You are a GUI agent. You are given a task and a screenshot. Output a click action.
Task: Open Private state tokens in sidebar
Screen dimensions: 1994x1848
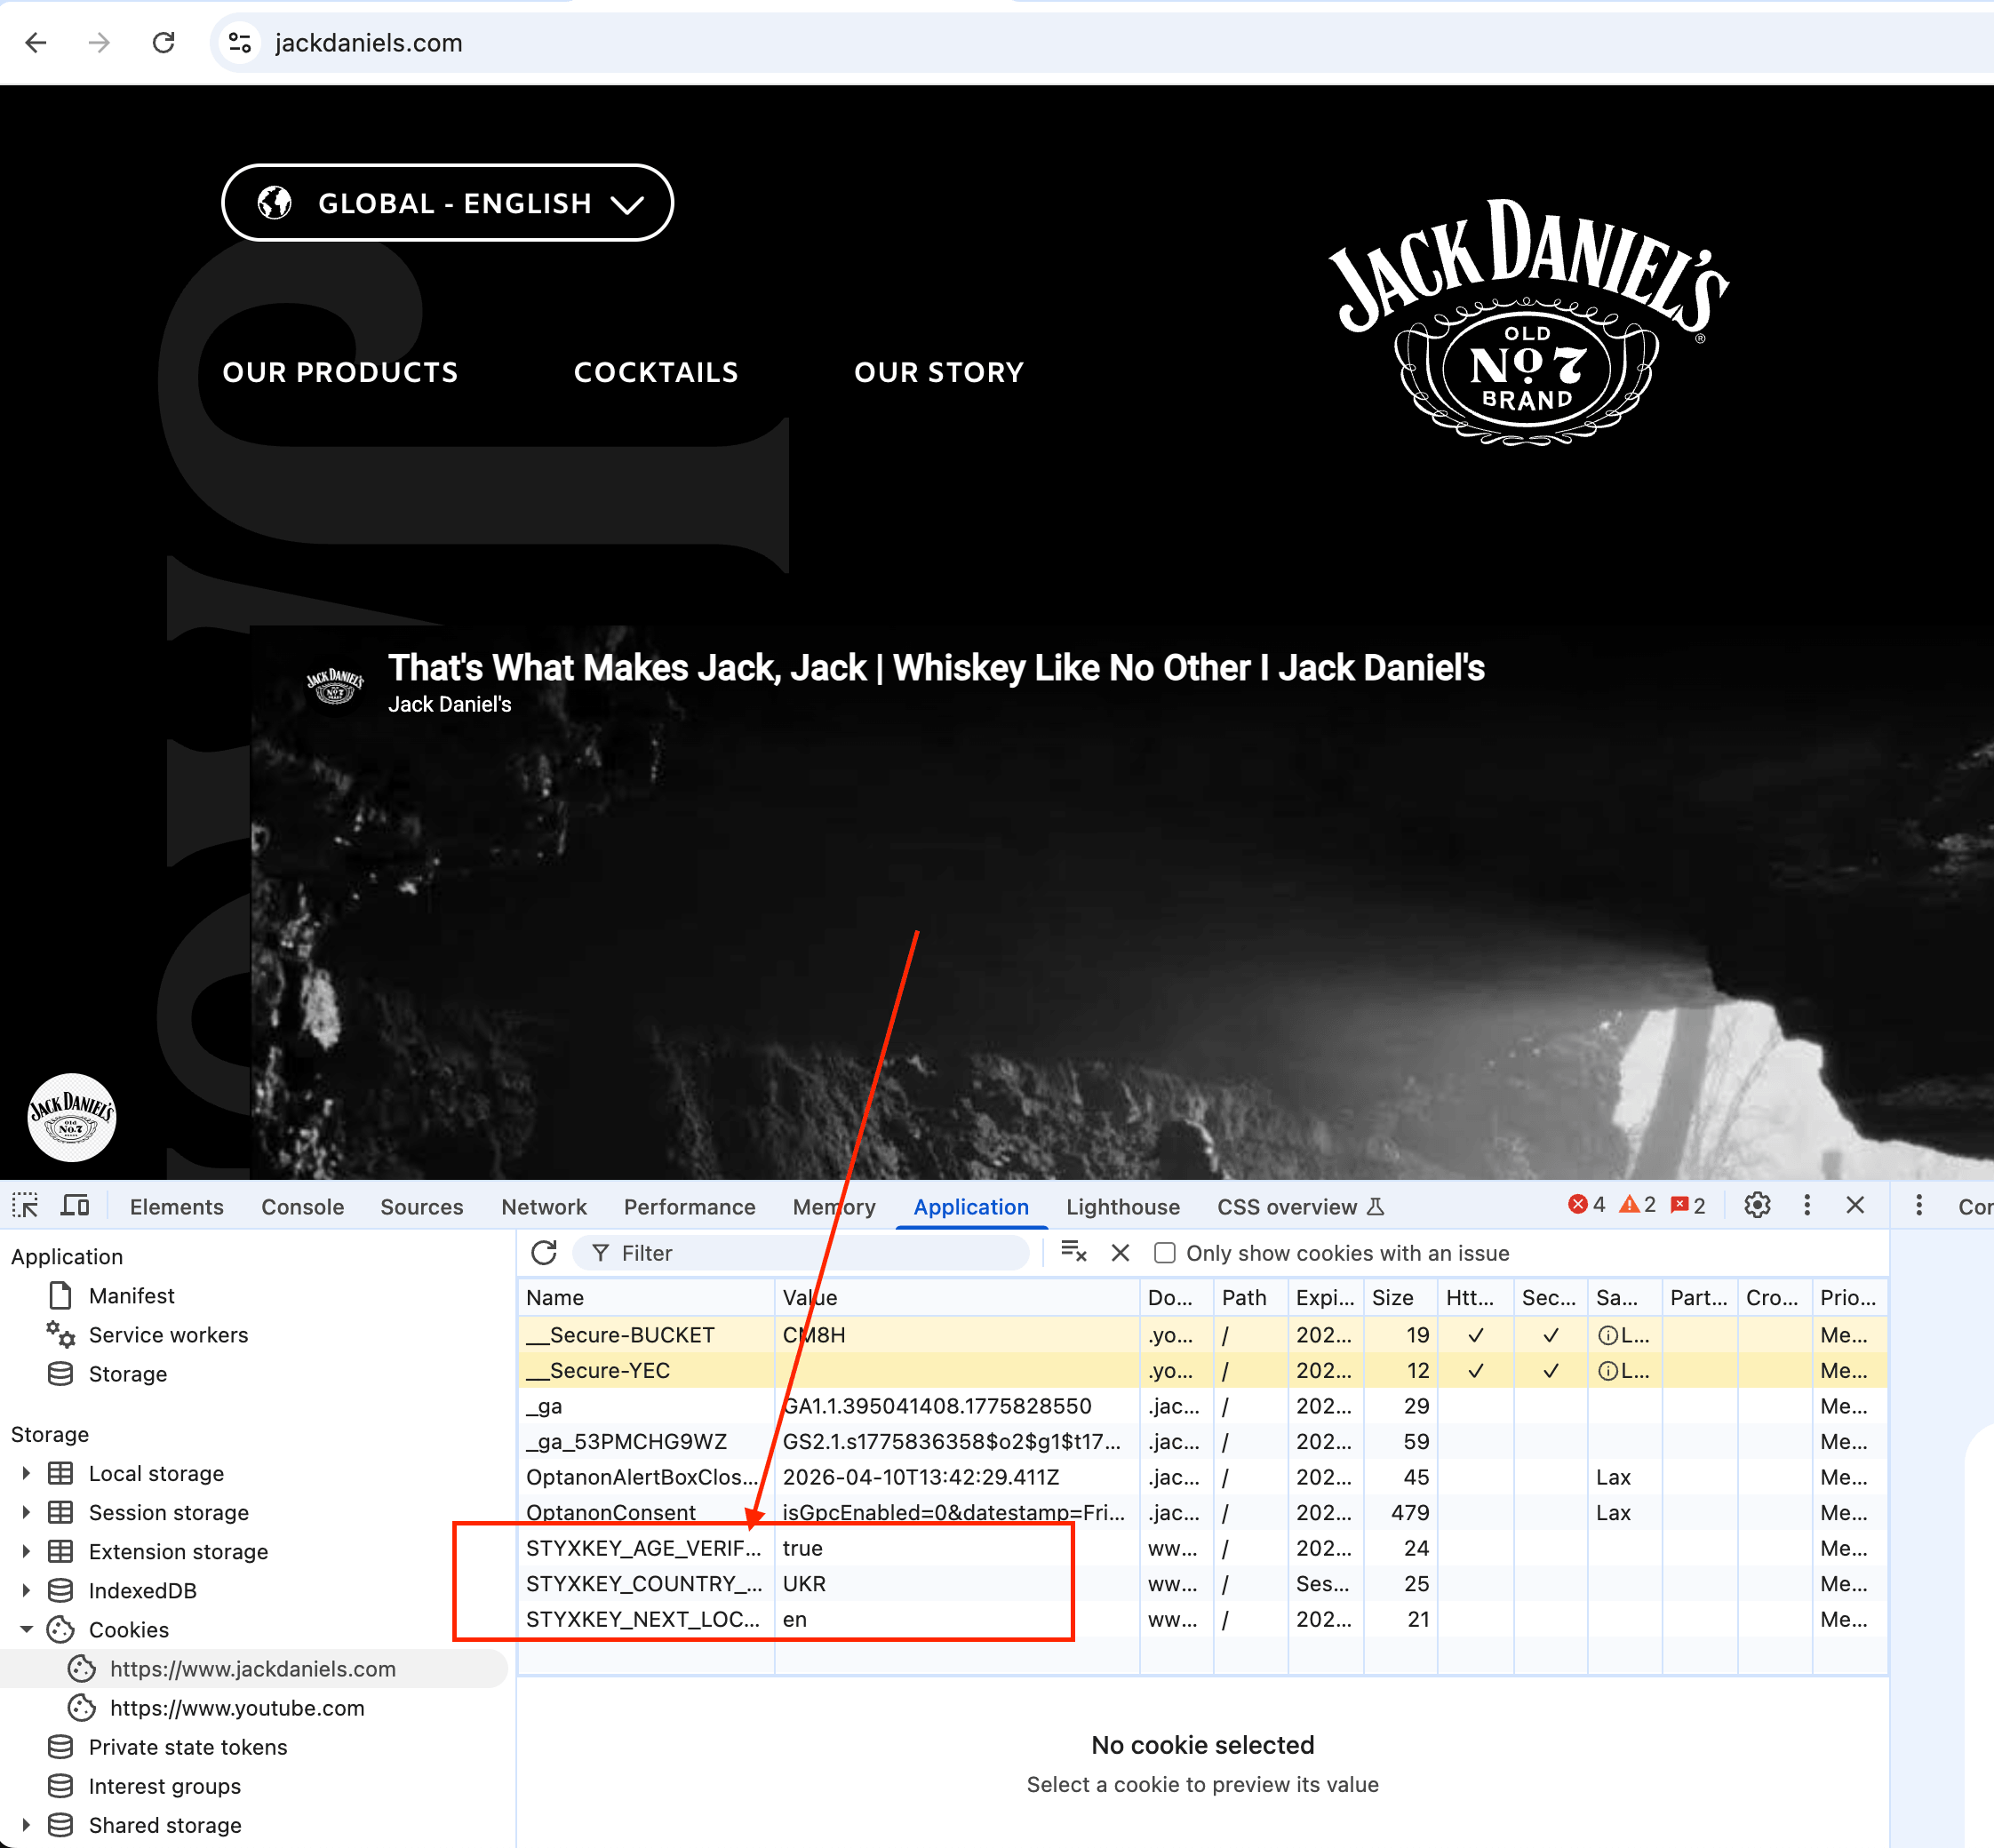coord(187,1747)
